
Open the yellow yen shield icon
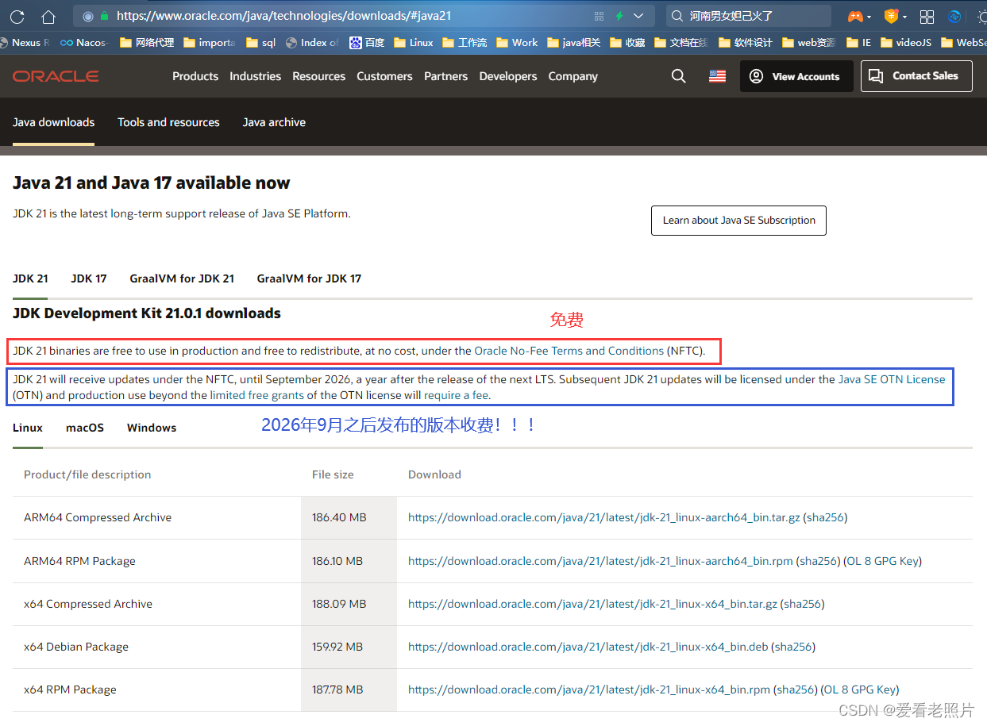point(892,16)
